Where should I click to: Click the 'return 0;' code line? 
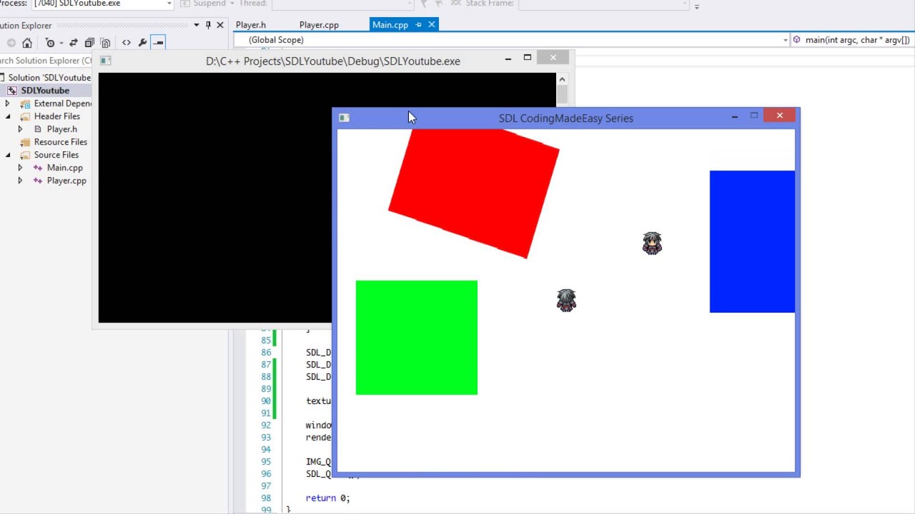[328, 498]
